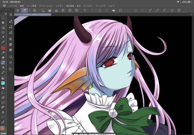Image resolution: width=194 pixels, height=135 pixels.
Task: Select the Airbrush tool
Action: (x=3, y=67)
